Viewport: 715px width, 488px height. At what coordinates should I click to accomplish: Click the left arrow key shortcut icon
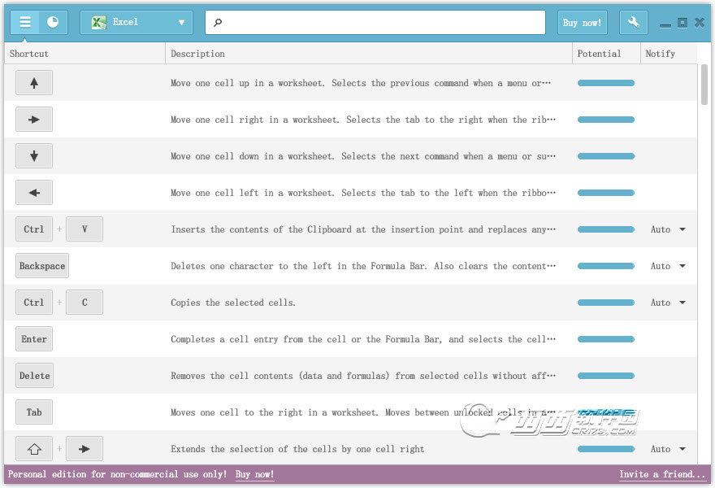(x=34, y=192)
